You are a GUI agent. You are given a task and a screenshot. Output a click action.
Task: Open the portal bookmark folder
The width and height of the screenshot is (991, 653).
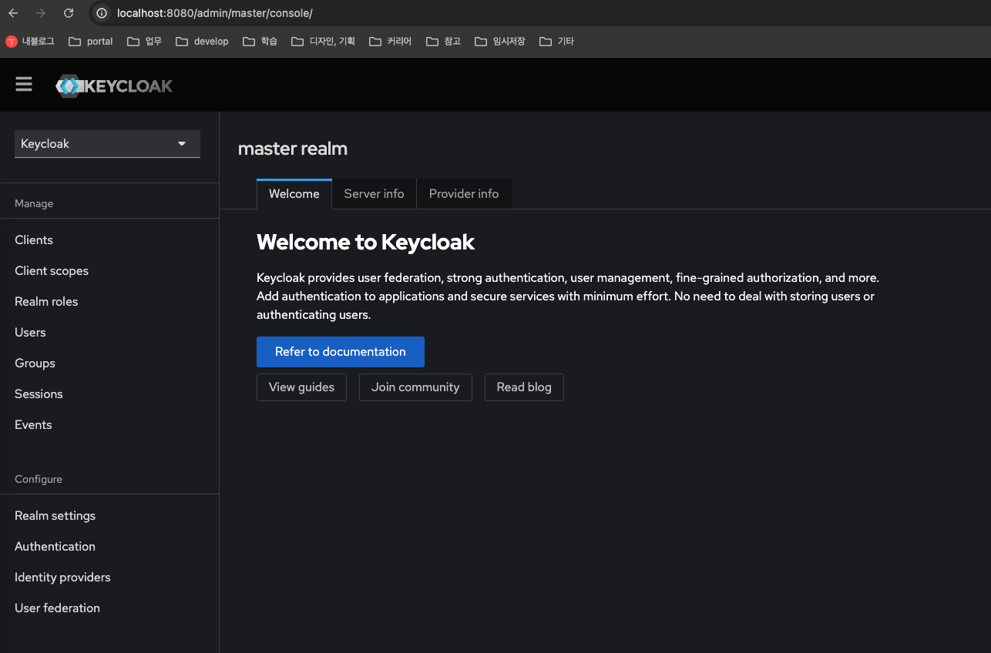pos(91,42)
